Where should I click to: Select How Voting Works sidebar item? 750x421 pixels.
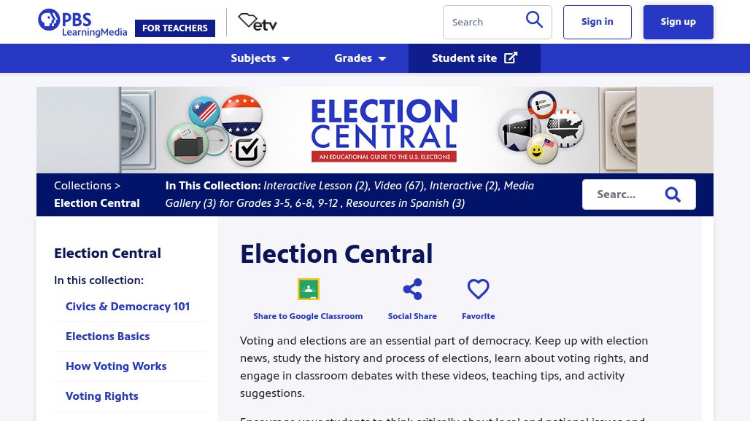coord(116,366)
